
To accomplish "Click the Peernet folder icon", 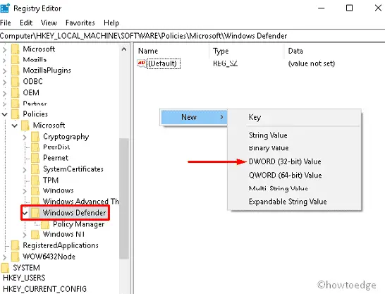I will tap(35, 158).
